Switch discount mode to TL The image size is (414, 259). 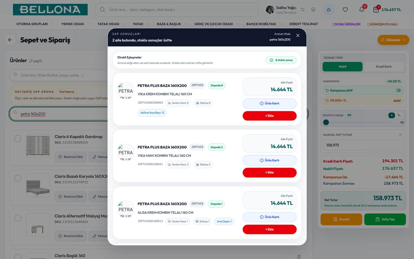pos(399,115)
